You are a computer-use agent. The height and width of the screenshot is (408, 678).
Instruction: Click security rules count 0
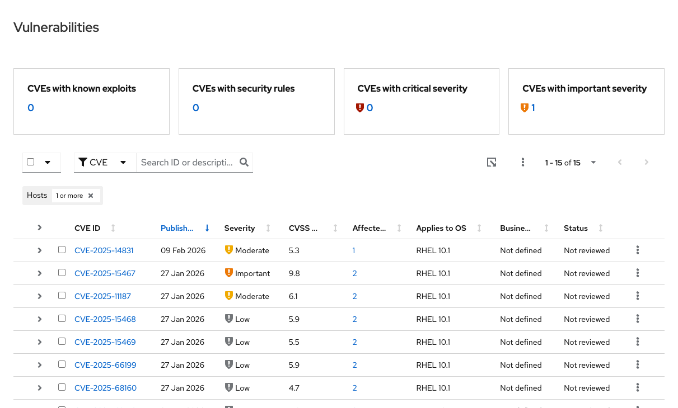tap(196, 108)
